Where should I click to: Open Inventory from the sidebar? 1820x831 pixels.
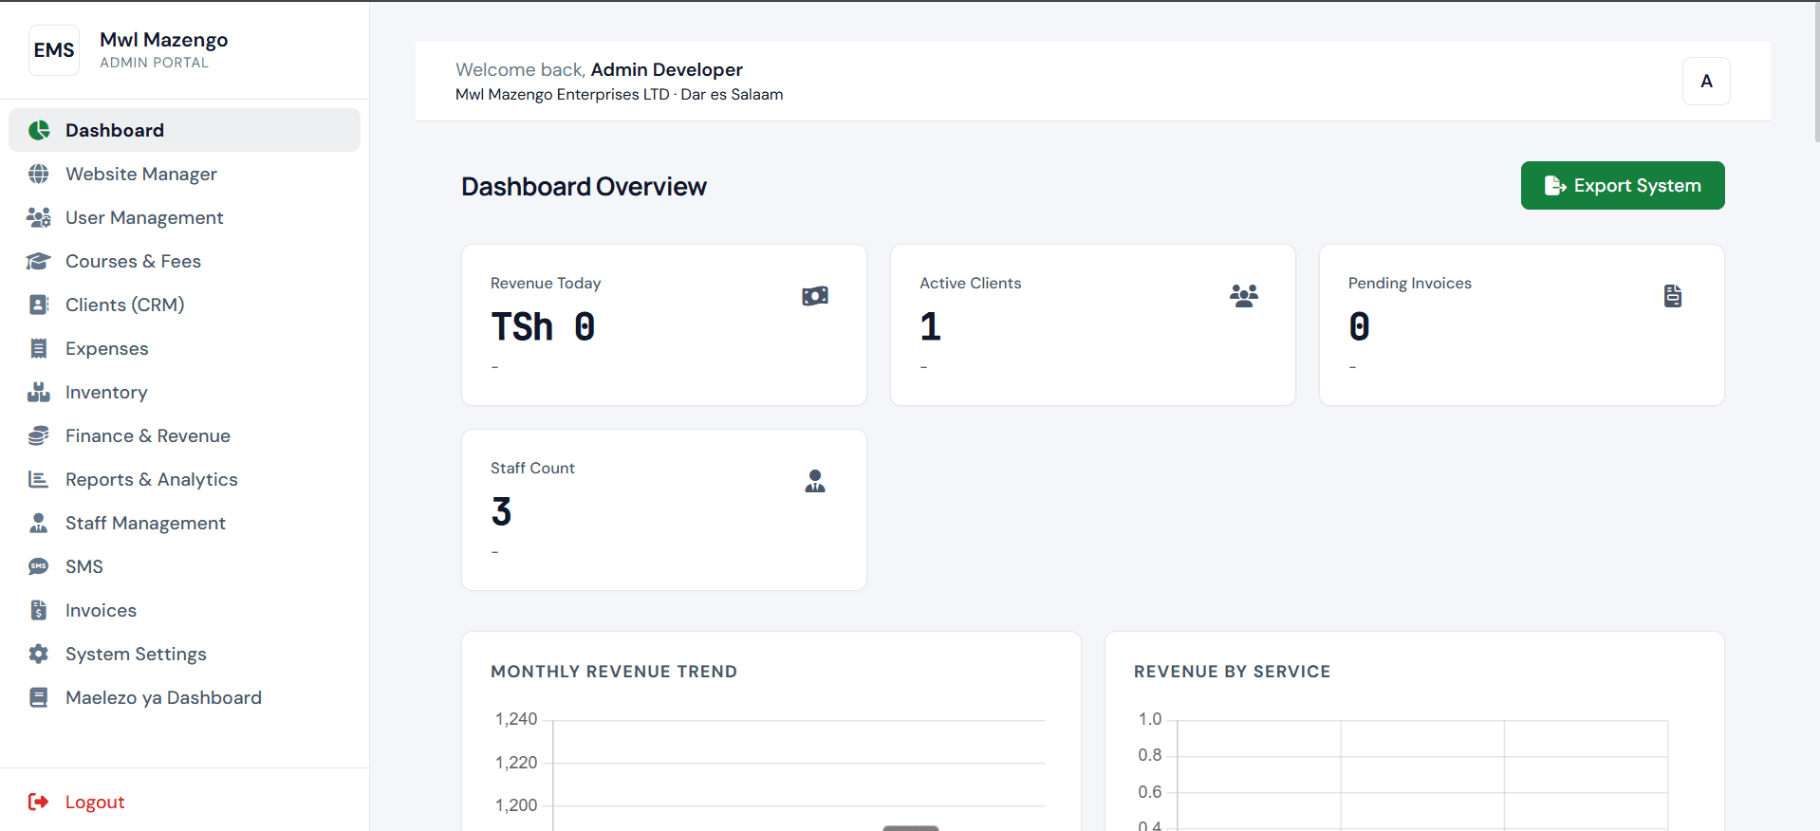tap(184, 392)
